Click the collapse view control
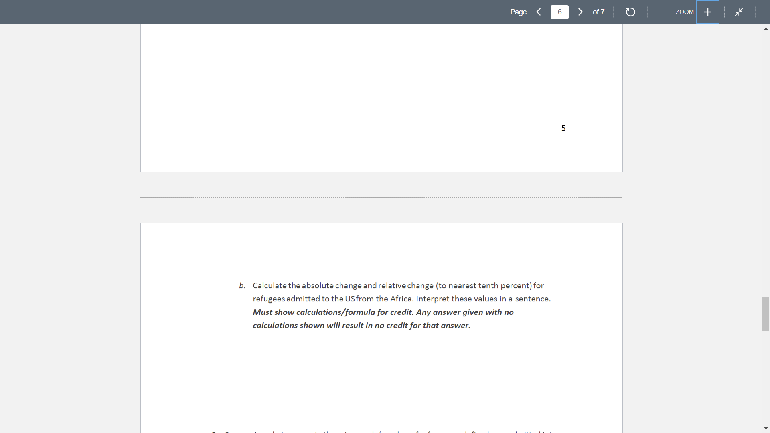This screenshot has width=770, height=433. pyautogui.click(x=739, y=12)
